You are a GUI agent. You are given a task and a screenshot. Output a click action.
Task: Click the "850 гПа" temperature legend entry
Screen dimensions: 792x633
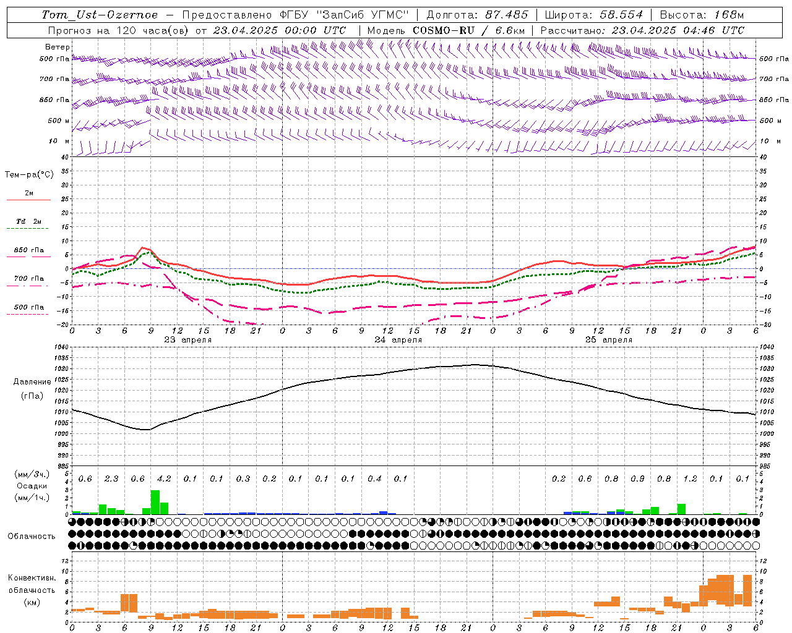click(x=29, y=250)
